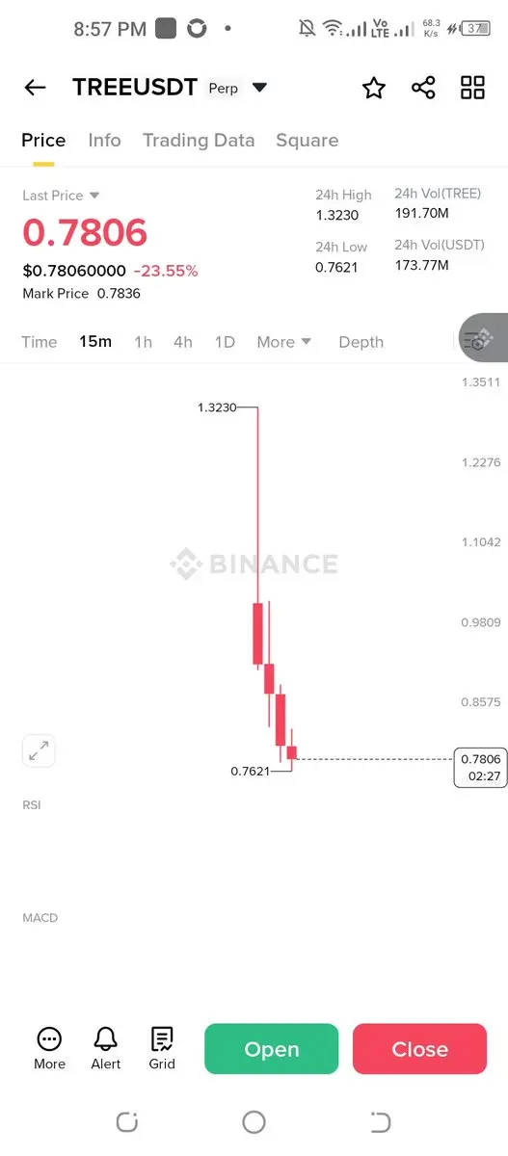Expand the More timeframes dropdown
Image resolution: width=508 pixels, height=1156 pixels.
point(284,342)
